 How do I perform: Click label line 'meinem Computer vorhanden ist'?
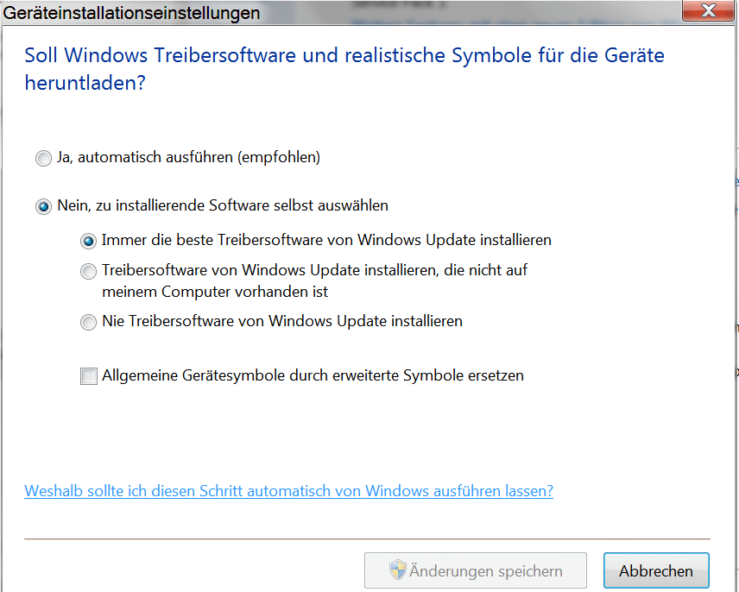coord(215,292)
